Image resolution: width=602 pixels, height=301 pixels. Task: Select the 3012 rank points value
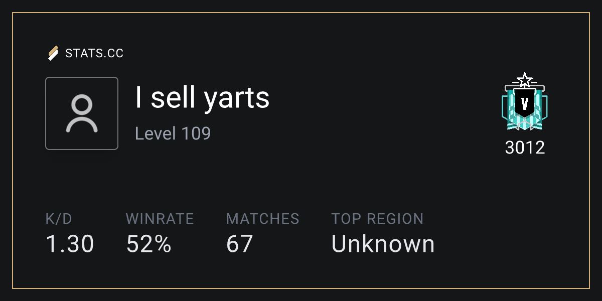pyautogui.click(x=524, y=148)
